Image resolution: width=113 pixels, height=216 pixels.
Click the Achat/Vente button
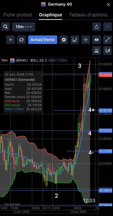pos(43,40)
